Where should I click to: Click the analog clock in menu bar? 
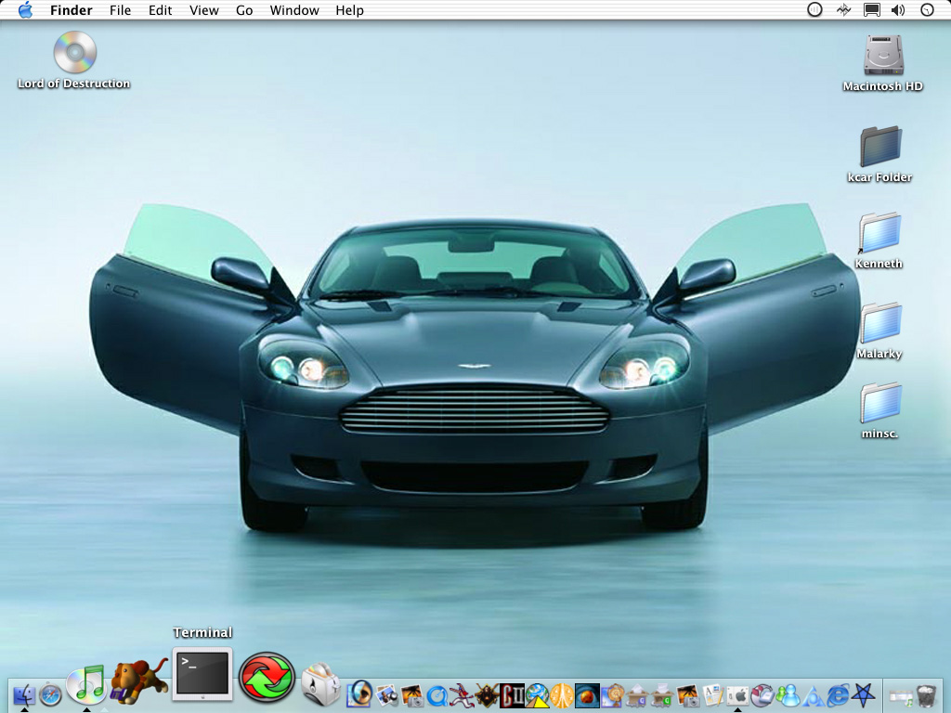(927, 10)
